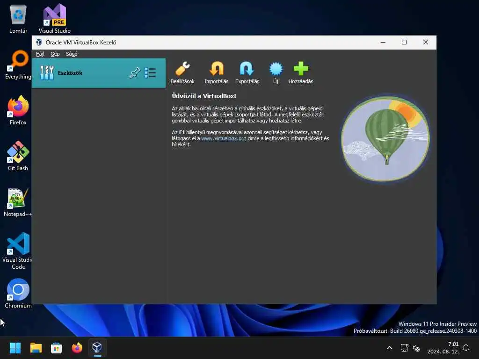Select the Firefox desktop shortcut
Image resolution: width=479 pixels, height=359 pixels.
click(18, 110)
